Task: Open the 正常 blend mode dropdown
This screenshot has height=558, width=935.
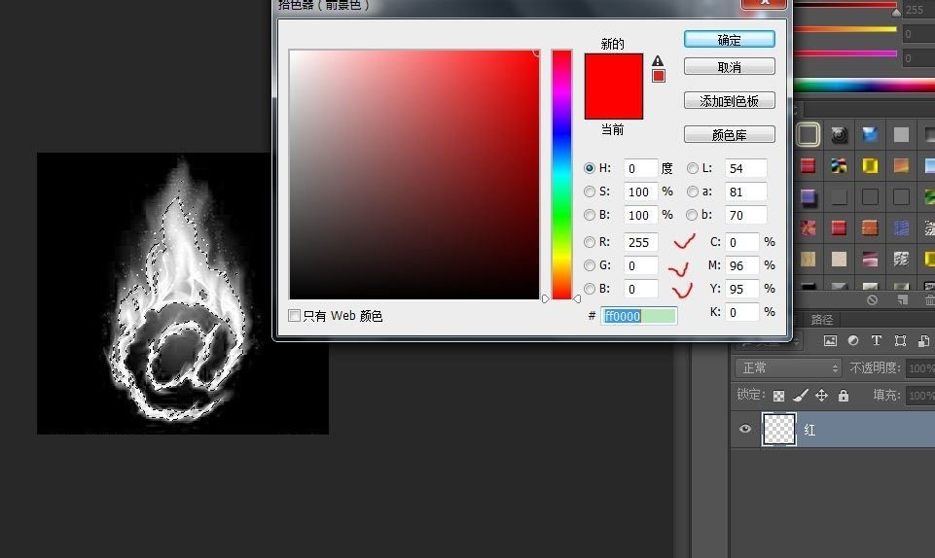Action: 789,368
